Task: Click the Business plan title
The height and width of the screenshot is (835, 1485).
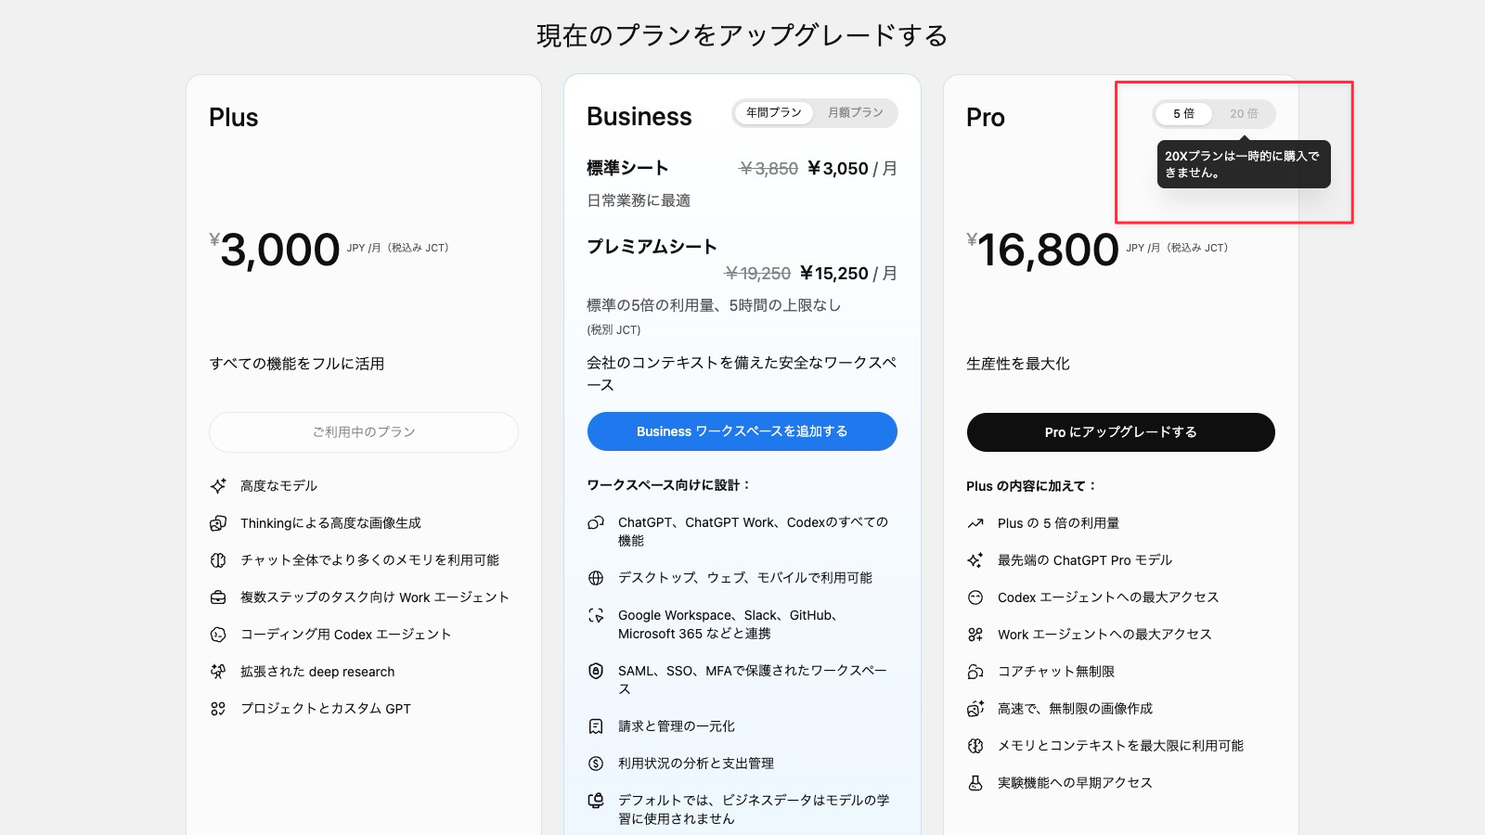Action: coord(639,117)
